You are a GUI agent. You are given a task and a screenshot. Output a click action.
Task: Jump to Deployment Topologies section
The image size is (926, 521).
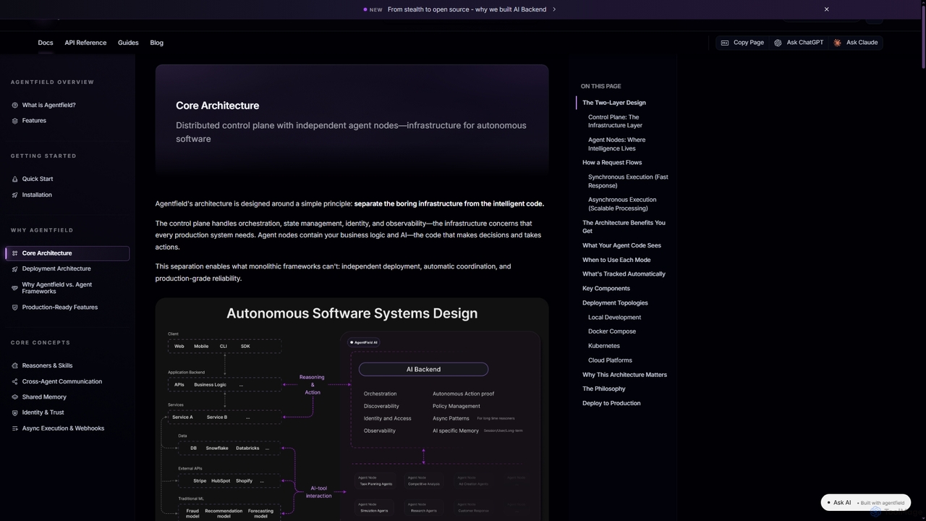[615, 303]
